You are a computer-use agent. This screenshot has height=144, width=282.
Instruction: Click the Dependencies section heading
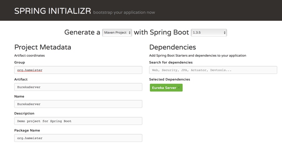pyautogui.click(x=172, y=47)
